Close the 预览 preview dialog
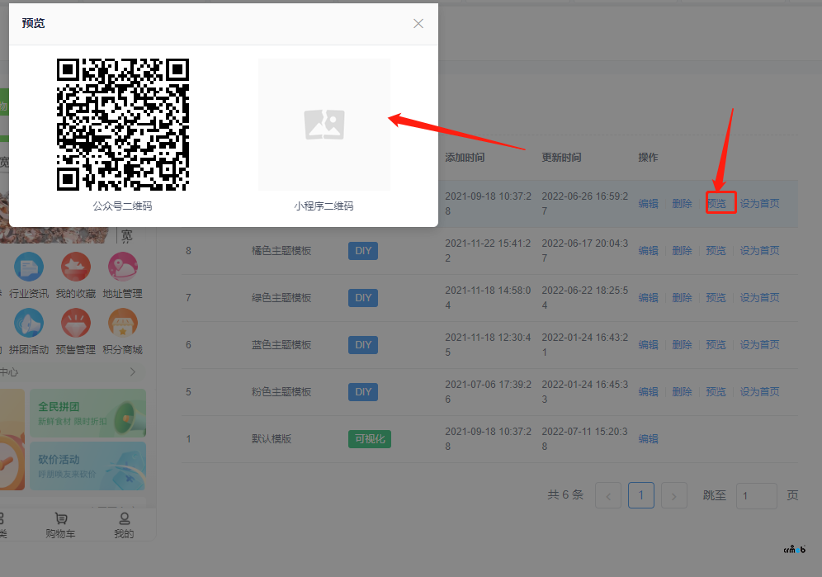Viewport: 822px width, 577px height. pyautogui.click(x=418, y=24)
